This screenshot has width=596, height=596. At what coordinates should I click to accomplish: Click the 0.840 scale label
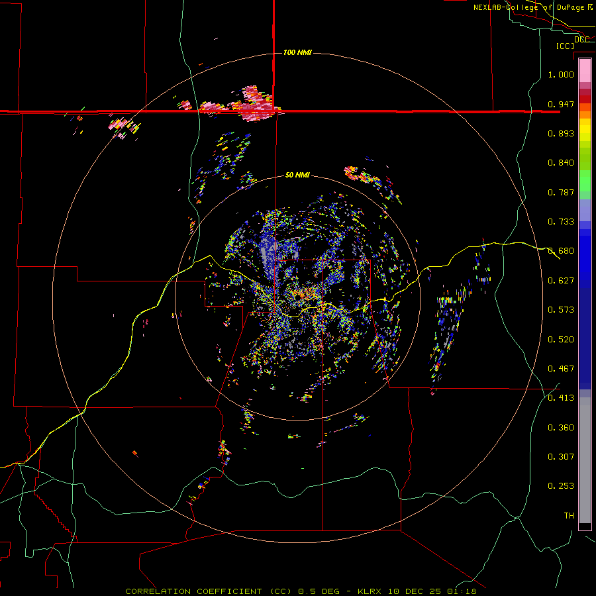[x=561, y=163]
